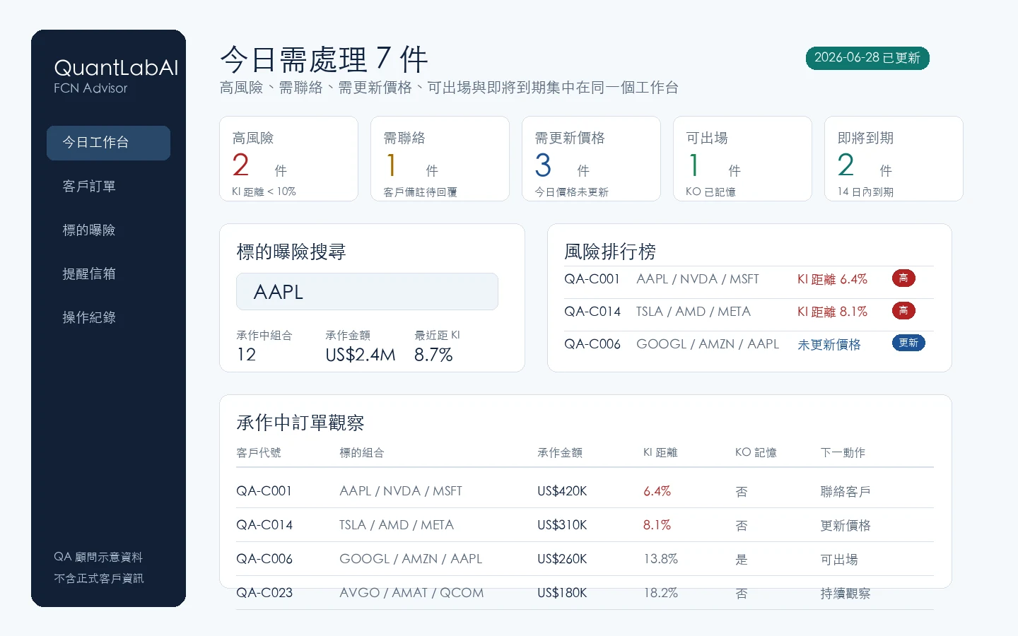The image size is (1018, 636).
Task: Click the KO 記憶 value 是 for QA-C006
Action: [x=742, y=560]
